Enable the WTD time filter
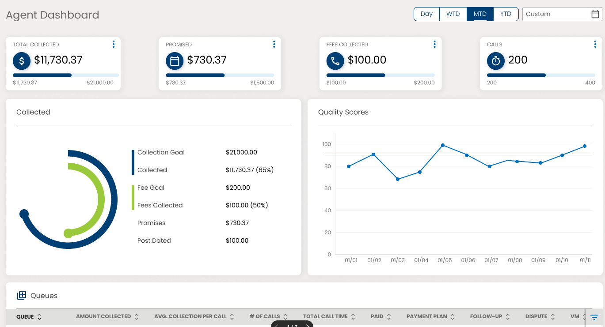The height and width of the screenshot is (327, 605). pyautogui.click(x=453, y=14)
